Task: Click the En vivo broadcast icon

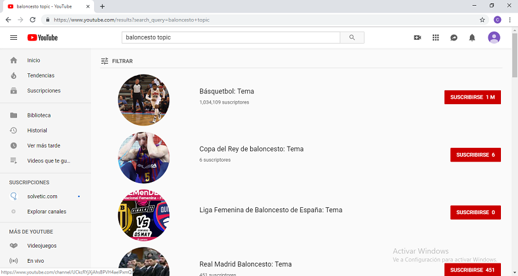Action: tap(13, 261)
